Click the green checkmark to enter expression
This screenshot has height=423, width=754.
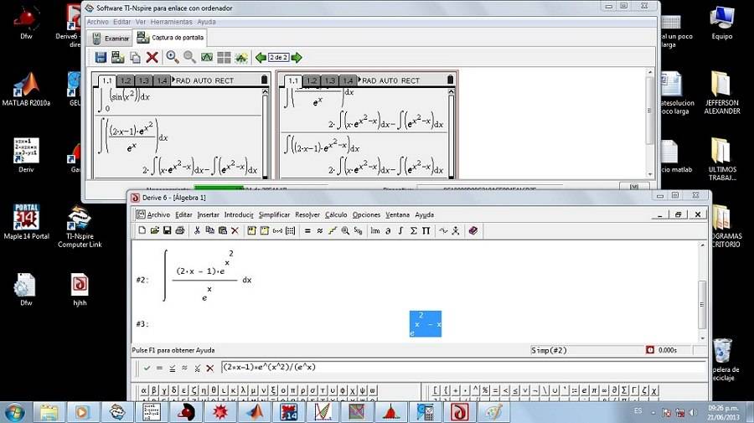[x=147, y=367]
